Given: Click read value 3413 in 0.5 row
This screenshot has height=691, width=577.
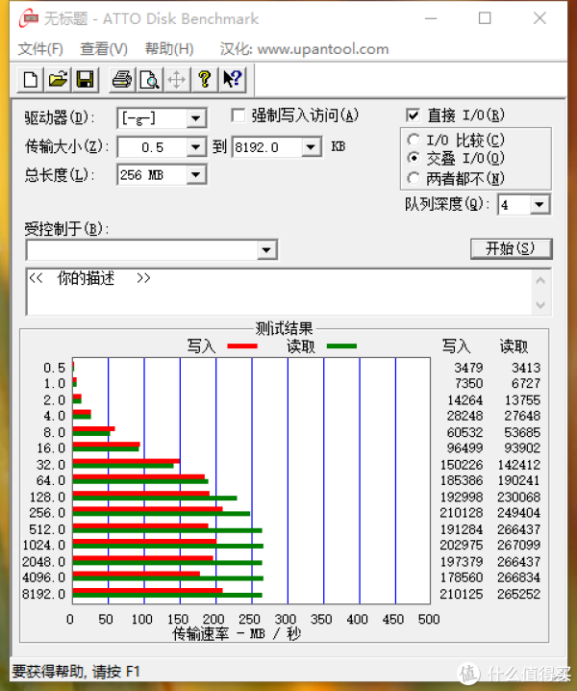Looking at the screenshot, I should click(525, 368).
